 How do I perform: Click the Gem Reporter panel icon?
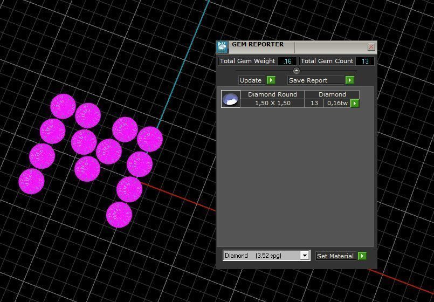click(222, 47)
